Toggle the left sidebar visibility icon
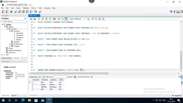Viewport: 183px width, 103px height. (175, 11)
